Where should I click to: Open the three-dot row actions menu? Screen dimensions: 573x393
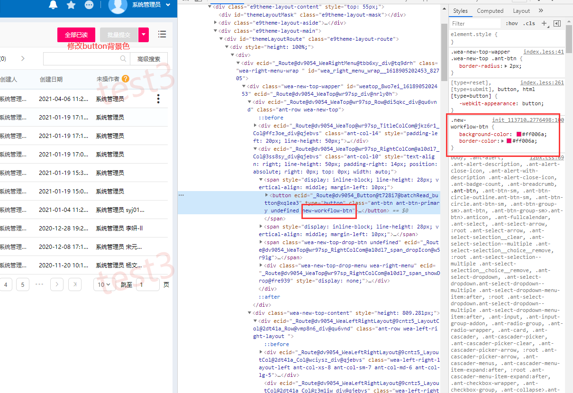[x=158, y=99]
